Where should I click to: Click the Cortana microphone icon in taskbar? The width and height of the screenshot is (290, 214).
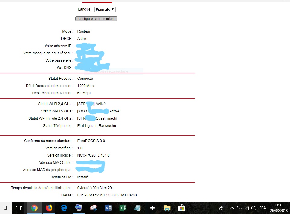[x=5, y=208]
